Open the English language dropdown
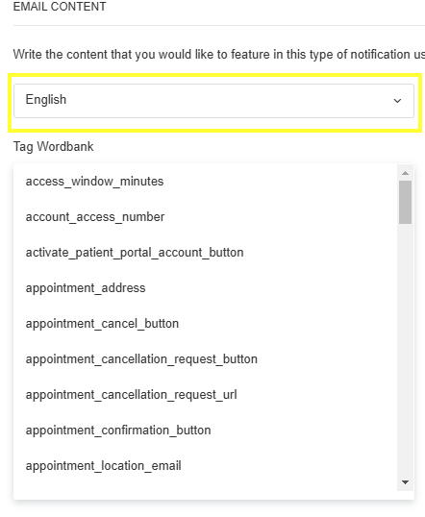The width and height of the screenshot is (425, 517). [213, 101]
